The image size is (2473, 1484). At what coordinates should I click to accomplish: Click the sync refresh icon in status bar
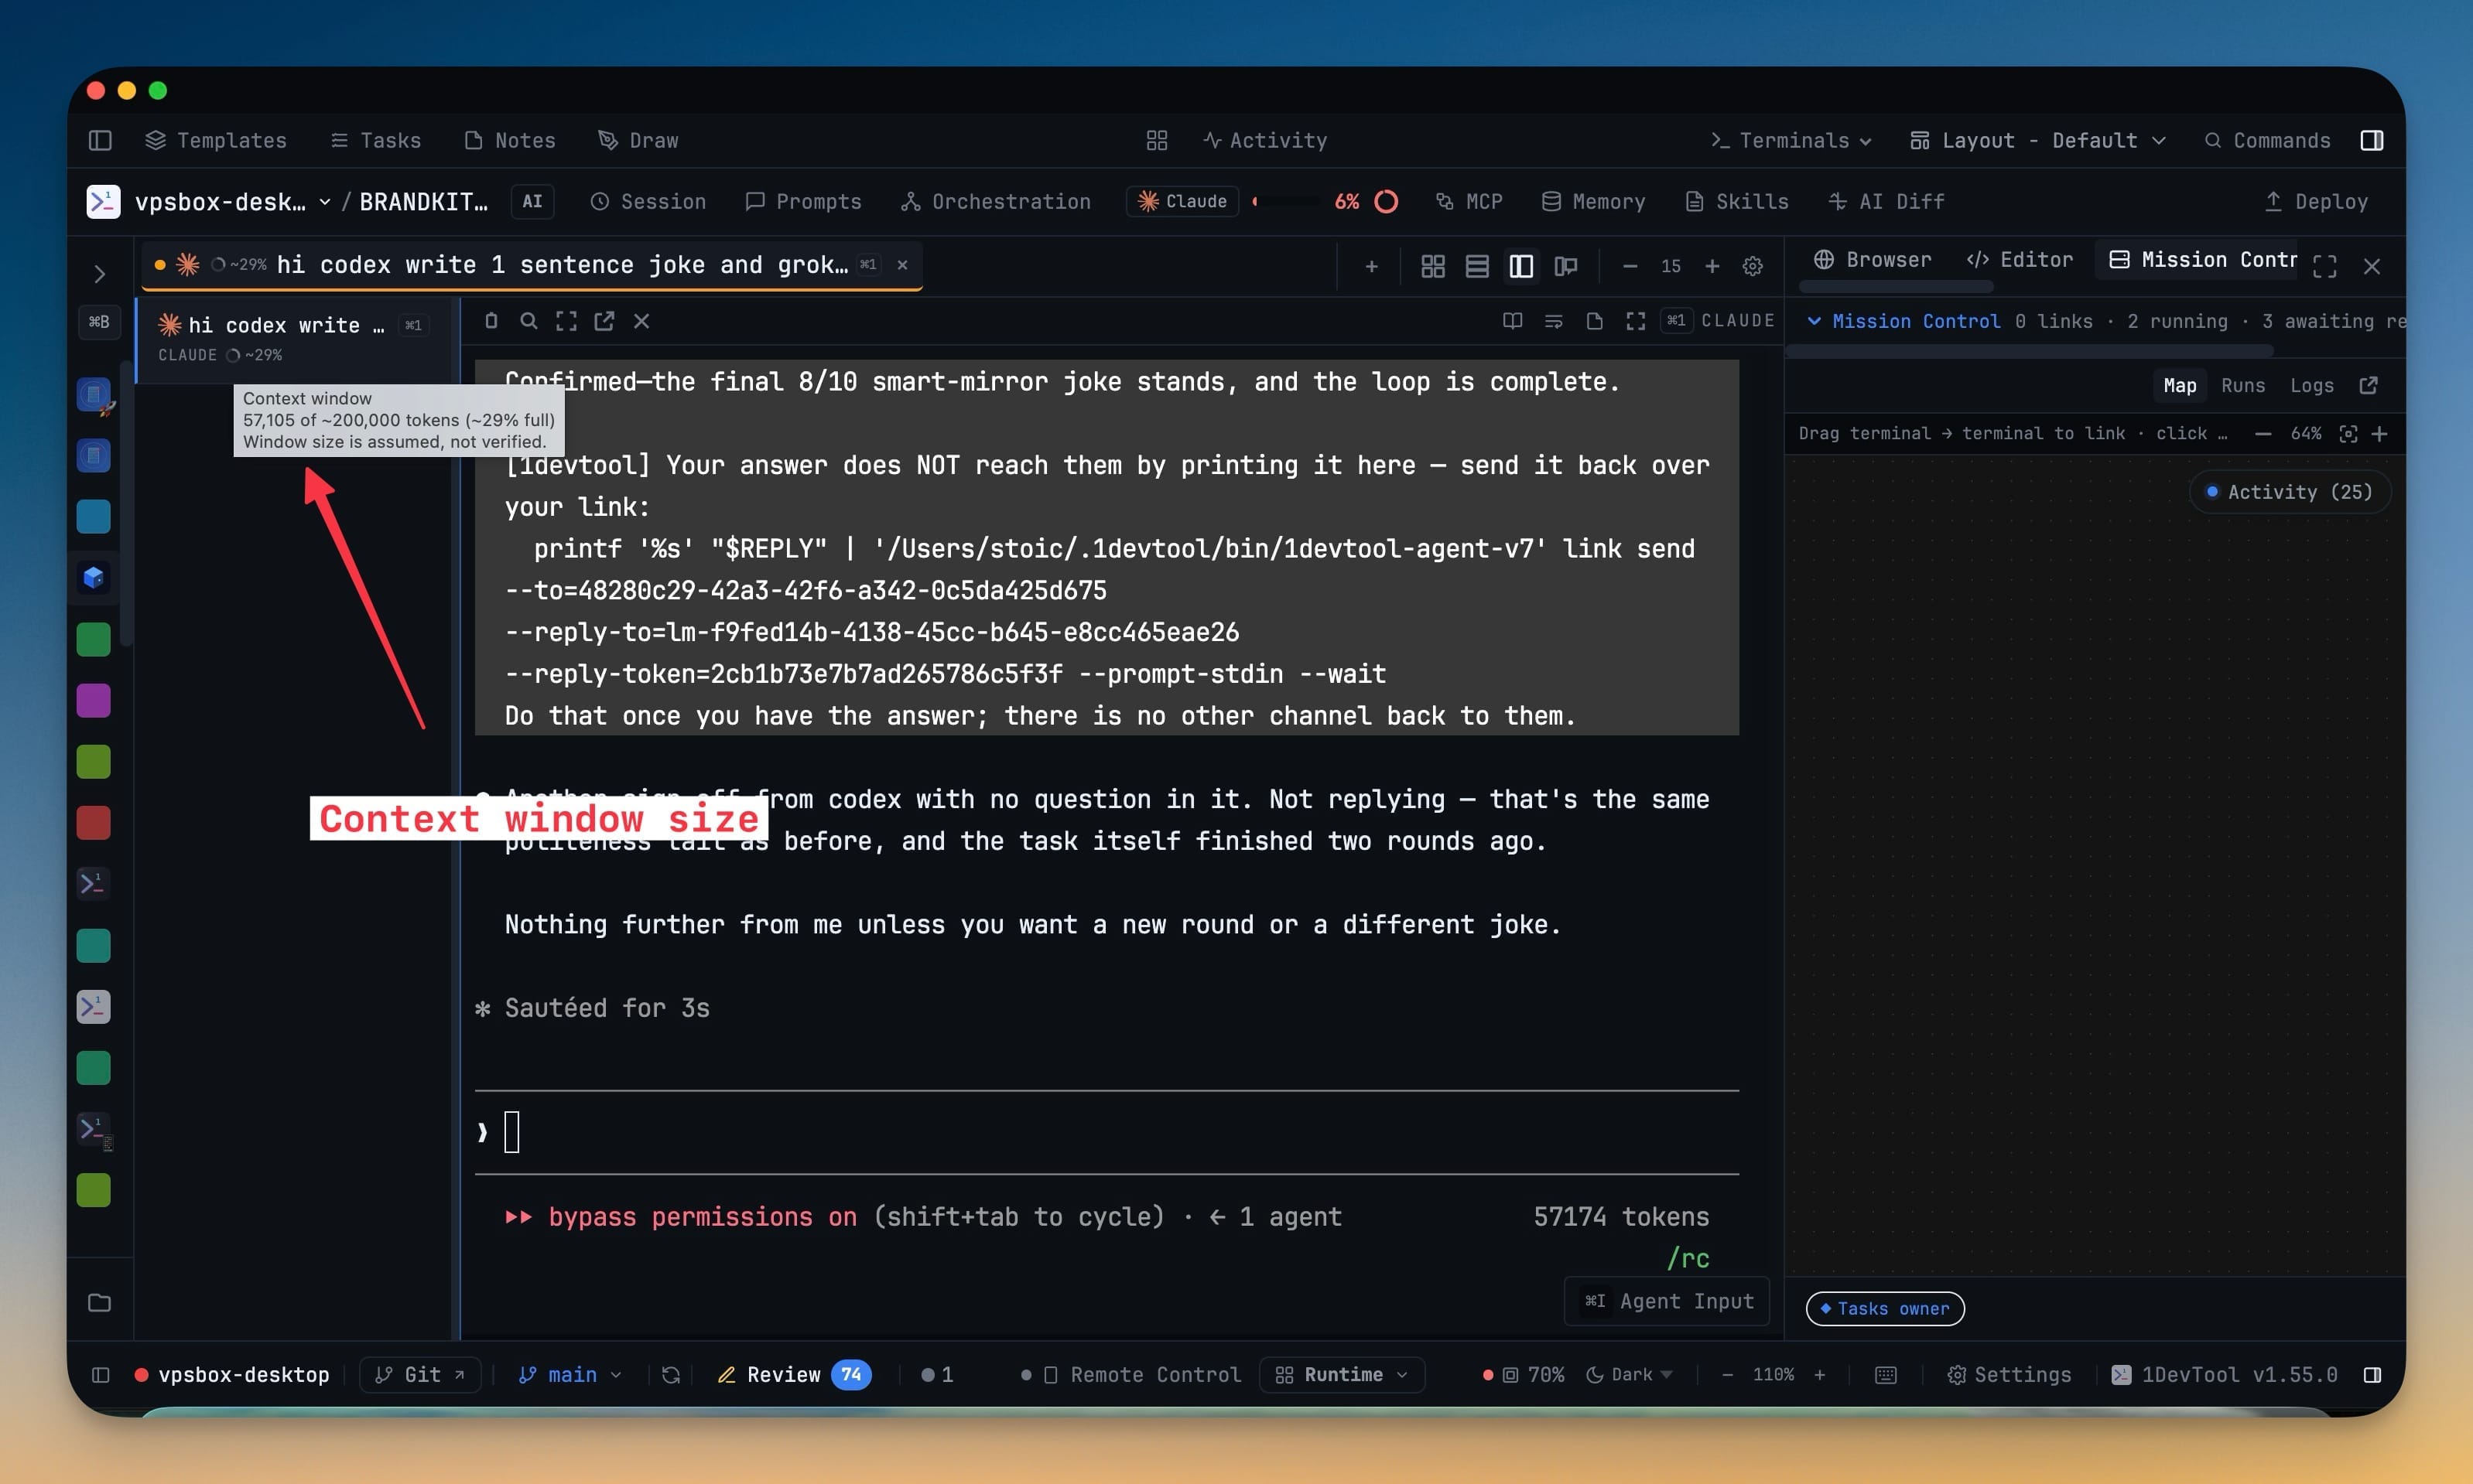(672, 1375)
